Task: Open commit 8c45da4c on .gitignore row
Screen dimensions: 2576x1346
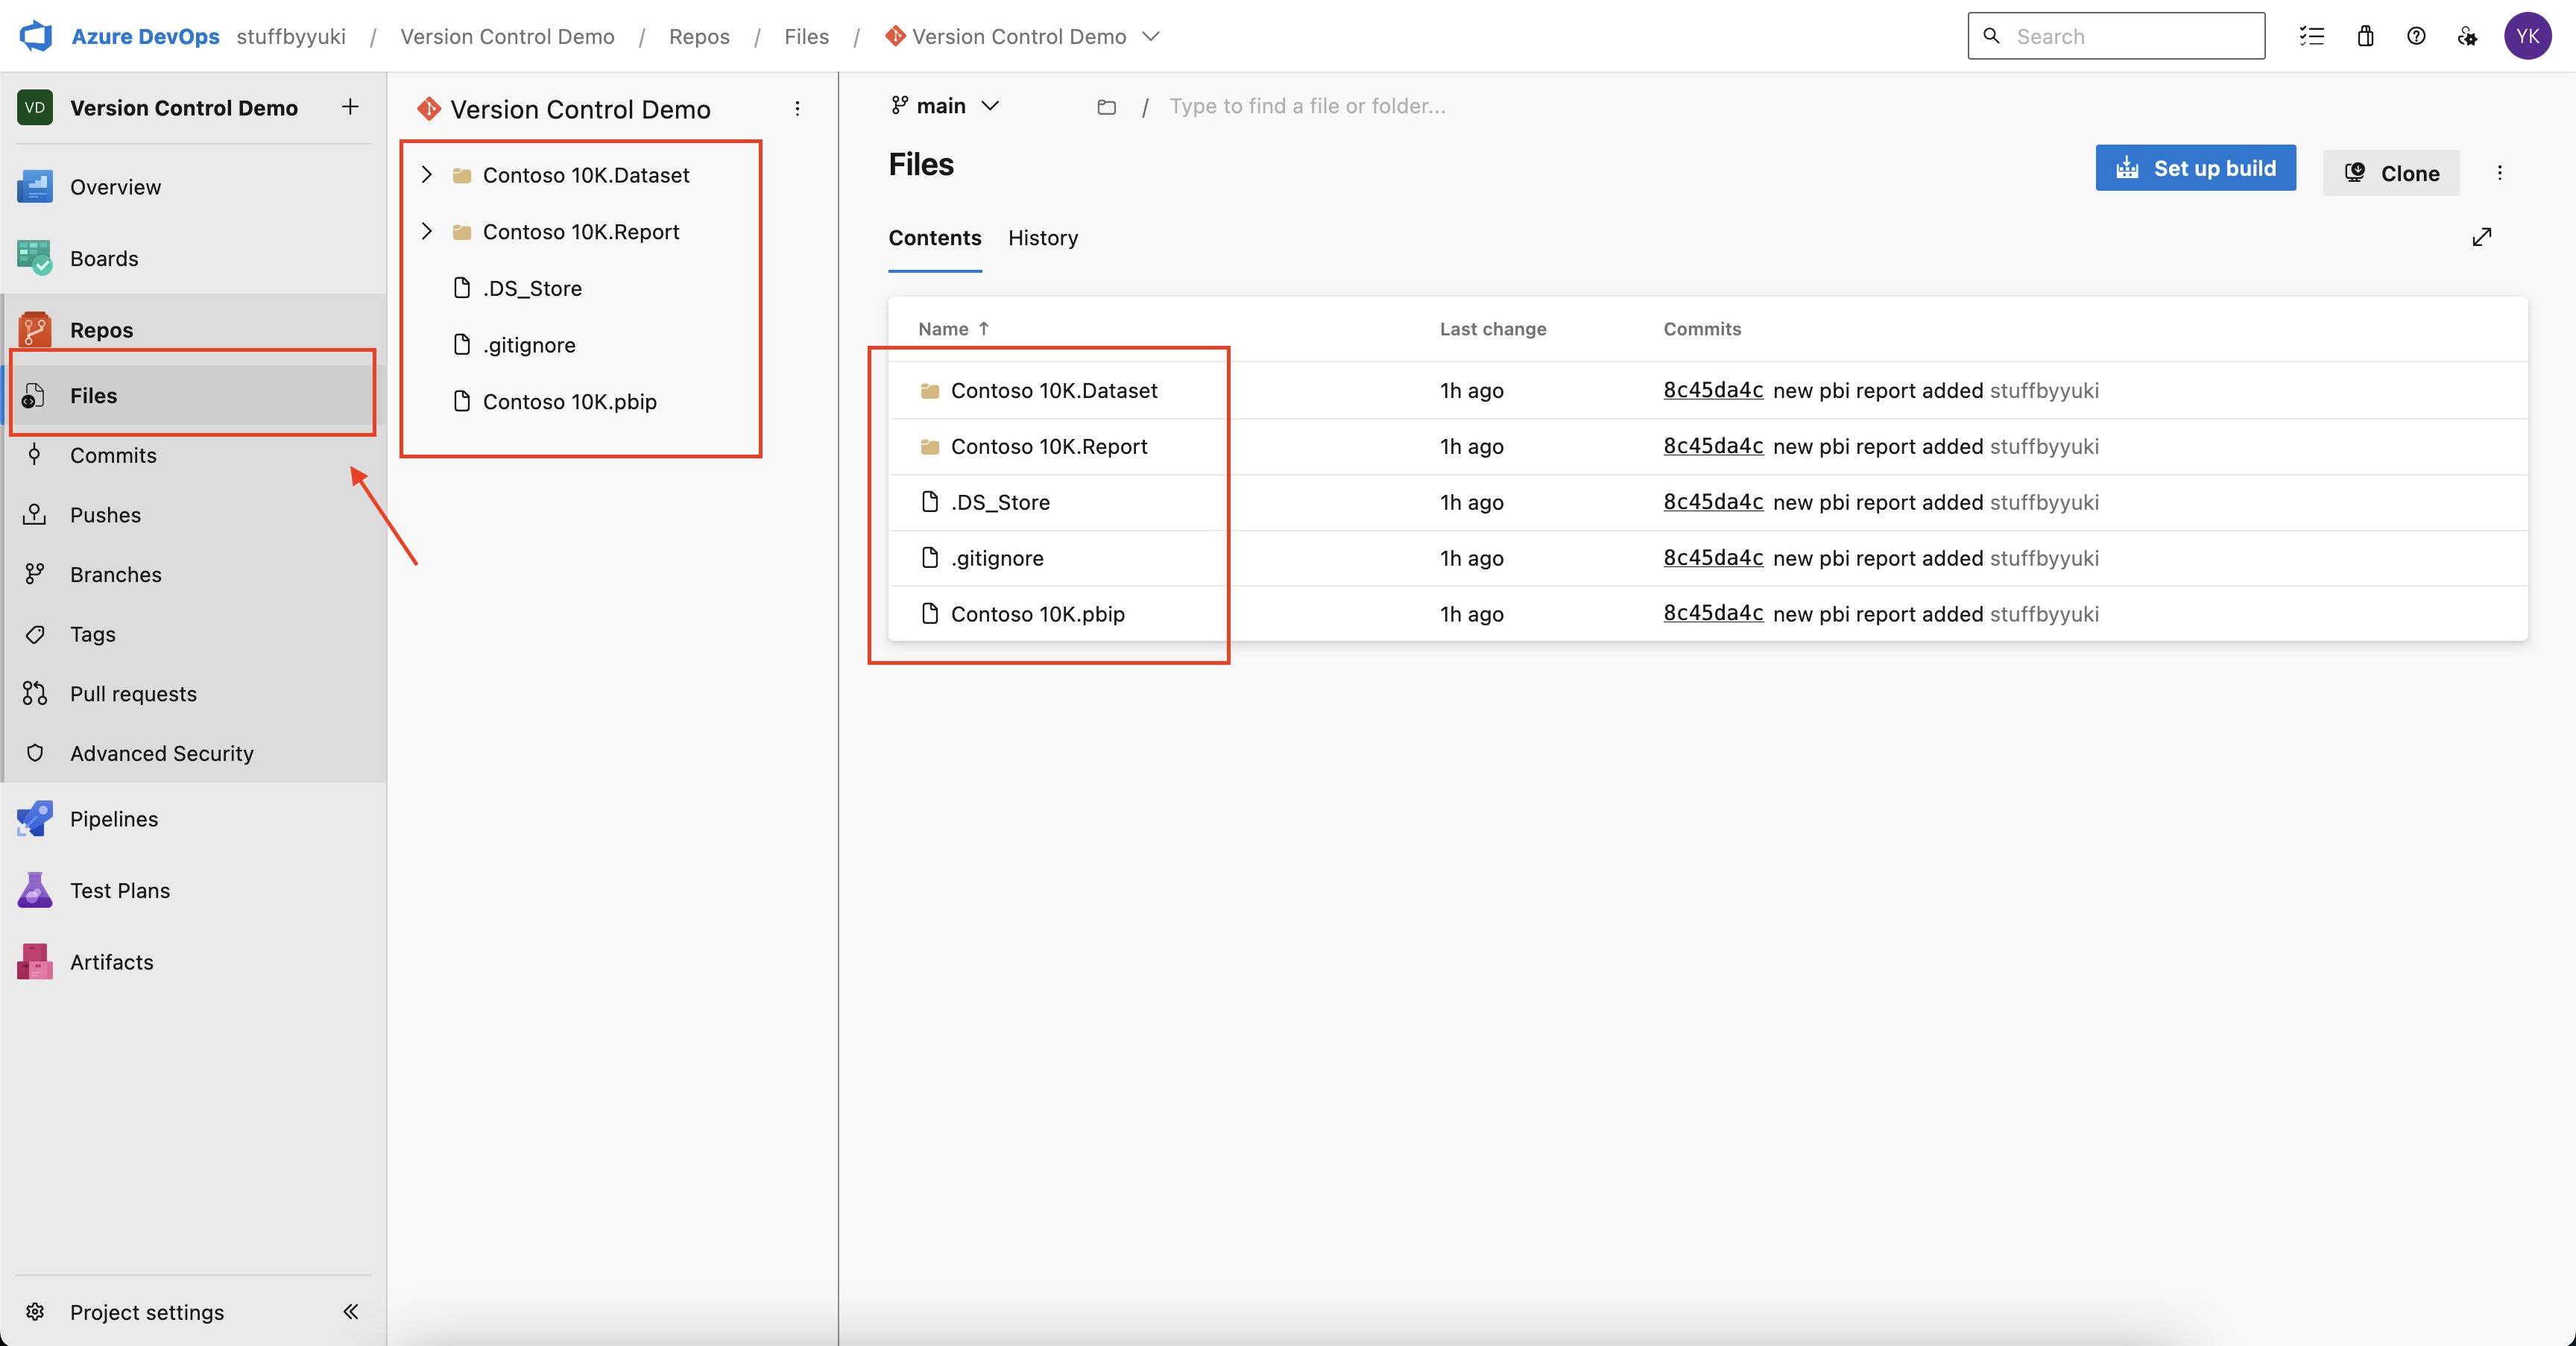Action: (1713, 558)
